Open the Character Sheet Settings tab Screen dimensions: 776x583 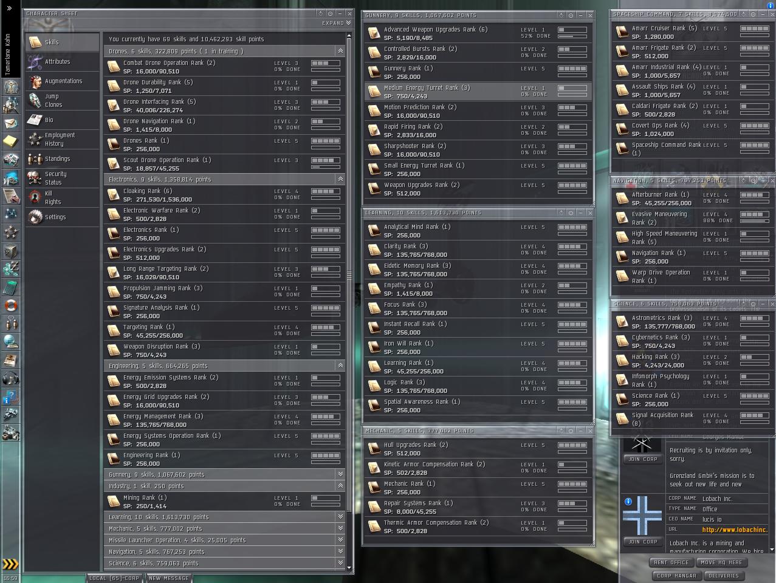click(62, 217)
